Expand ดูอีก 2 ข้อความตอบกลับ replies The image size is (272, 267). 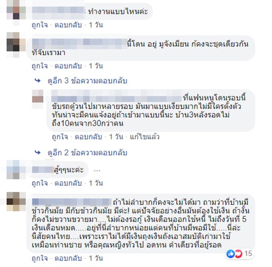click(x=87, y=152)
